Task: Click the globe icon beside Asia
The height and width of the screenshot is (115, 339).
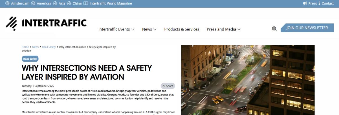Action: point(56,3)
